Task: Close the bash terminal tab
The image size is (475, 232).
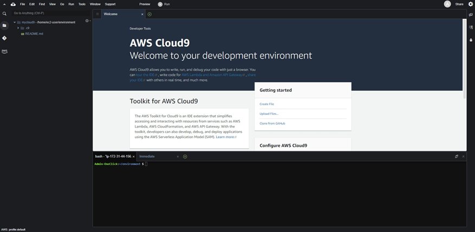Action: click(134, 157)
